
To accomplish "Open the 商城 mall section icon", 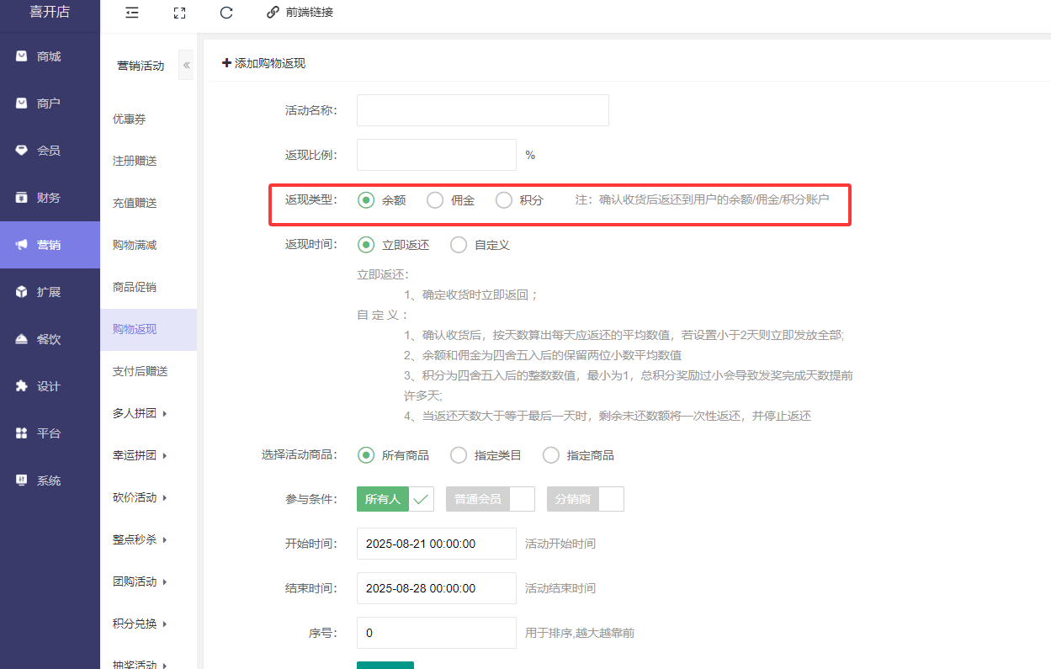I will (x=22, y=56).
